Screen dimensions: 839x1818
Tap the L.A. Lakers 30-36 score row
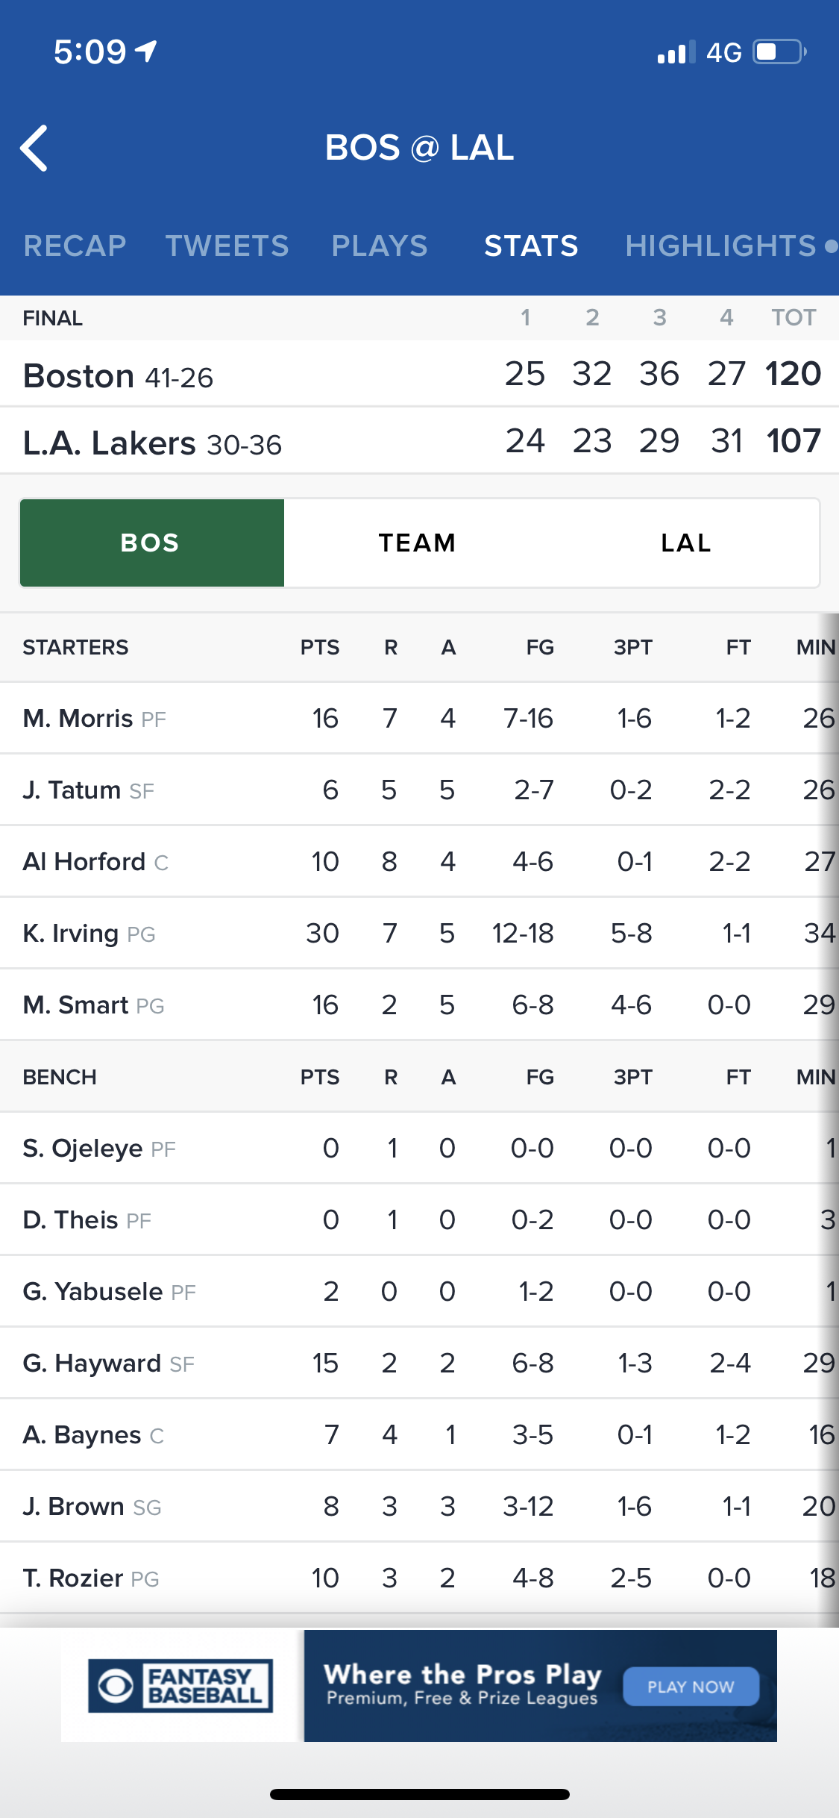pos(419,441)
